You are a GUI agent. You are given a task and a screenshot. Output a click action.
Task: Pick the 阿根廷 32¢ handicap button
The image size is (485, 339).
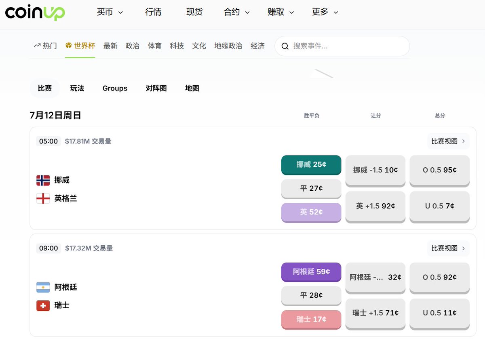(x=375, y=278)
